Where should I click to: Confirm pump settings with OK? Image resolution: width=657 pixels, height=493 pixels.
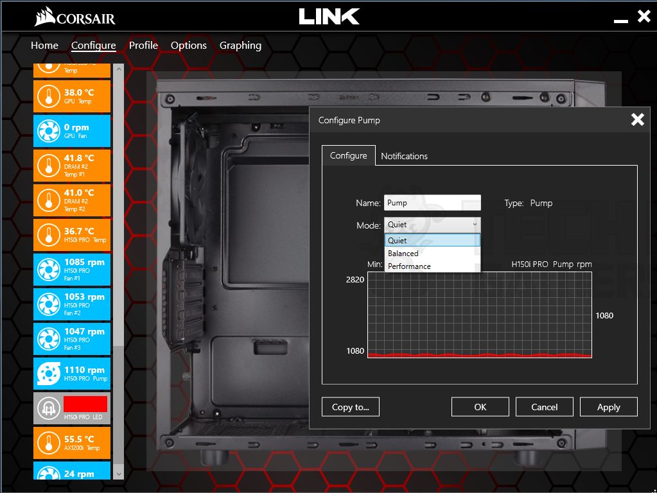coord(480,407)
